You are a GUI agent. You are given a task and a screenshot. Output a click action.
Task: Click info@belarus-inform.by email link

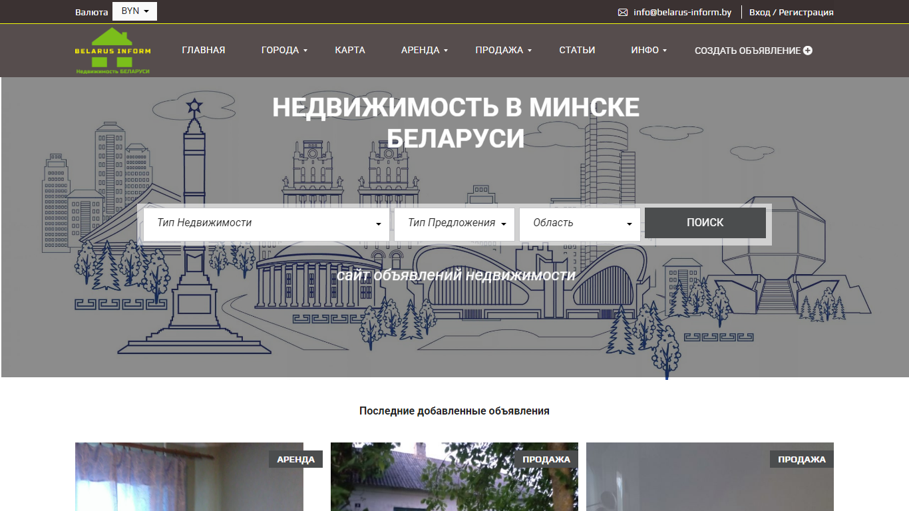point(683,12)
